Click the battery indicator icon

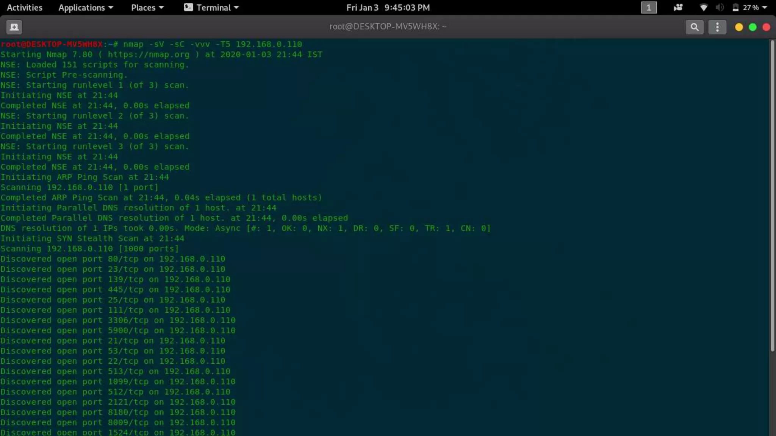735,8
